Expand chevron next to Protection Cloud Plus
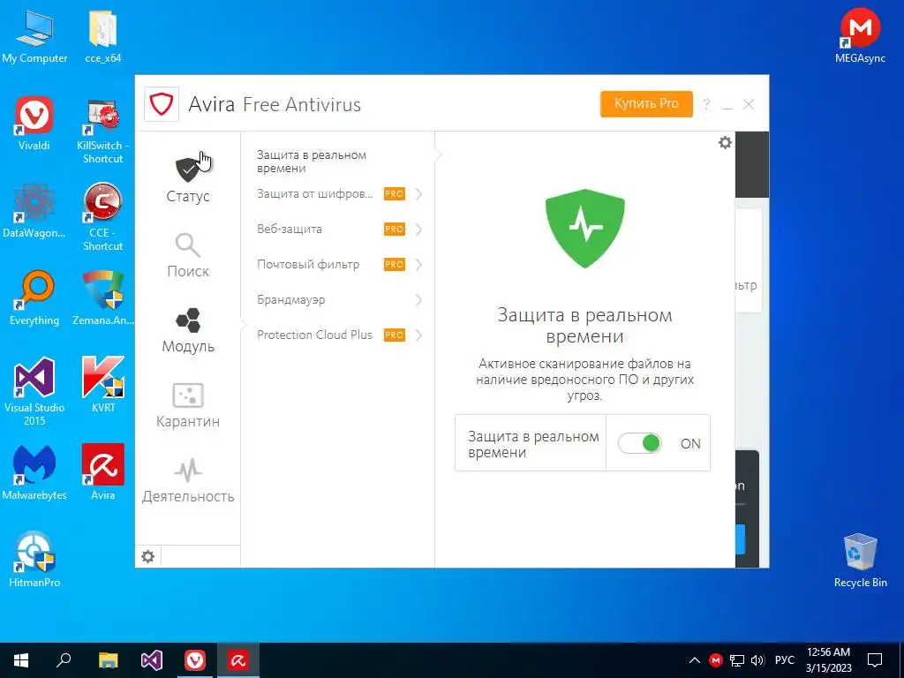This screenshot has height=678, width=904. pyautogui.click(x=419, y=335)
